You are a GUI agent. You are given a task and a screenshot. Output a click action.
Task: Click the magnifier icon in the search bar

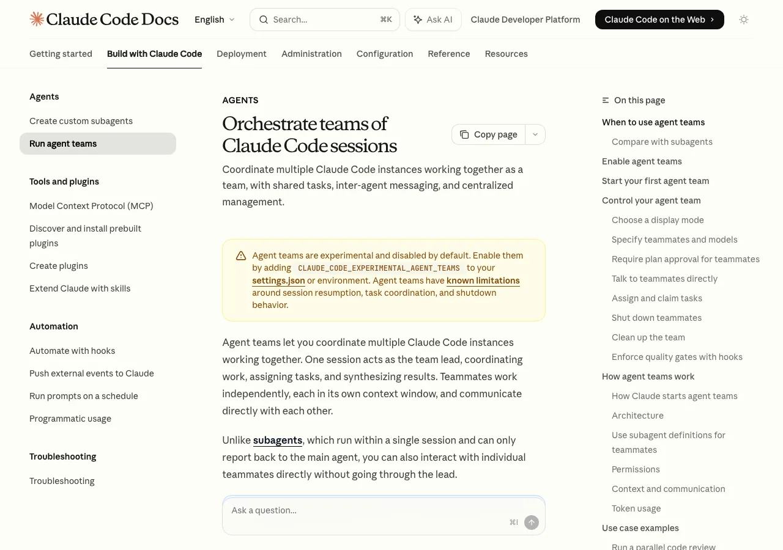264,20
